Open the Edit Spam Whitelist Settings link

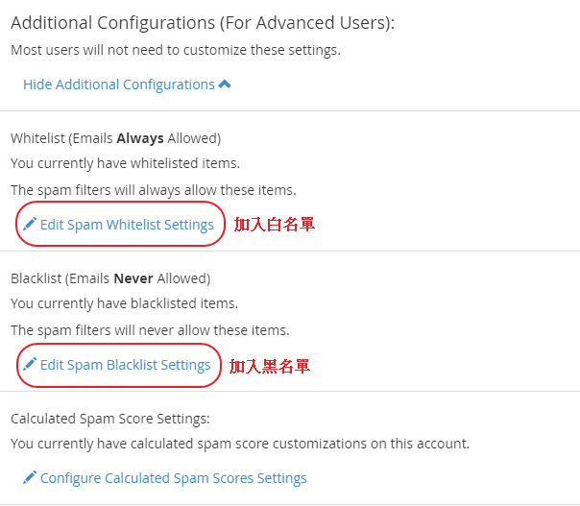coord(127,225)
